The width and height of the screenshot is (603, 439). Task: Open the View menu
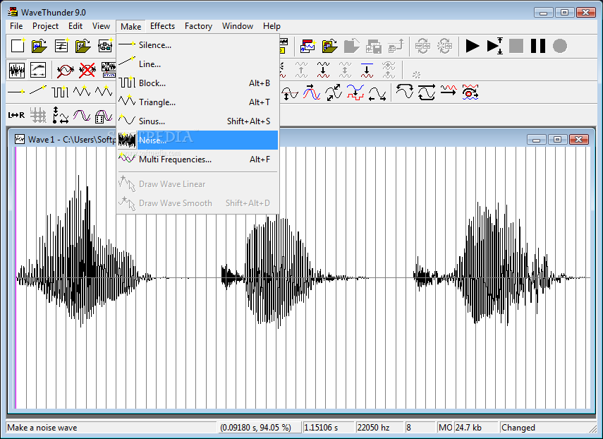(x=101, y=26)
